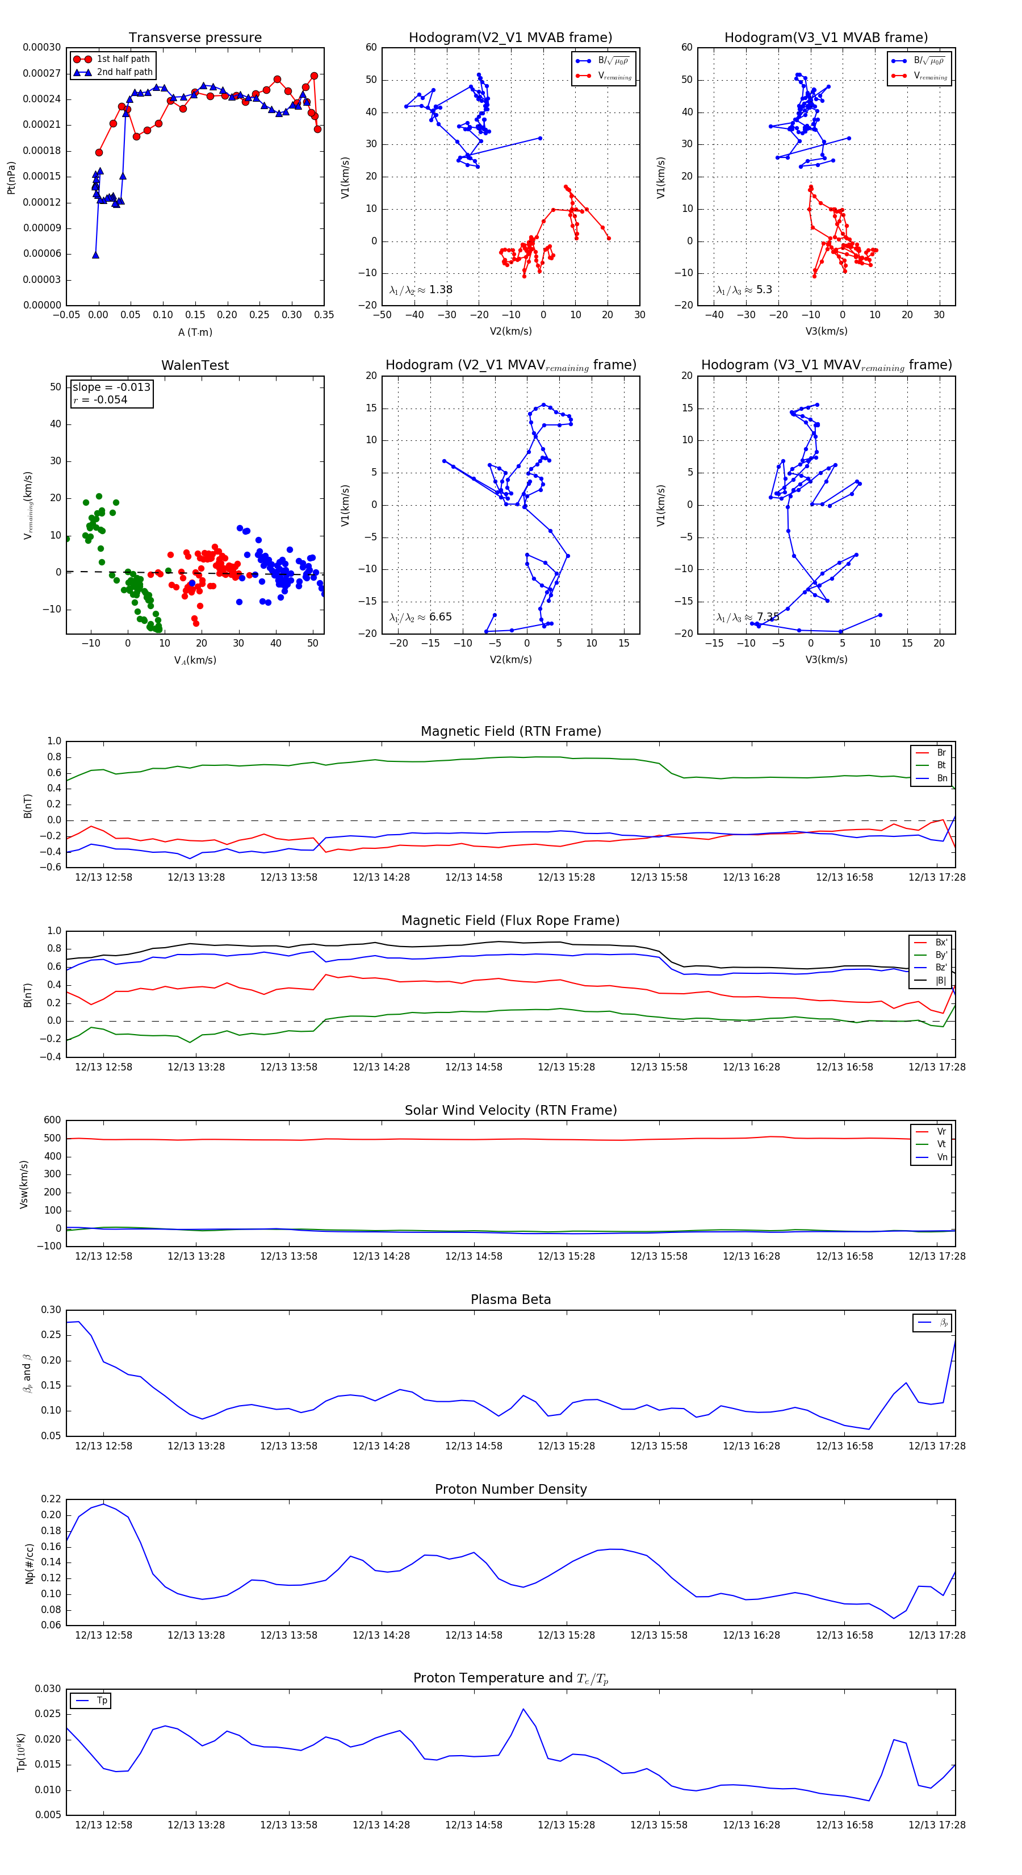Click V remaining legend in V3_V1 MVAB hodogram
The width and height of the screenshot is (1022, 1875).
[919, 76]
